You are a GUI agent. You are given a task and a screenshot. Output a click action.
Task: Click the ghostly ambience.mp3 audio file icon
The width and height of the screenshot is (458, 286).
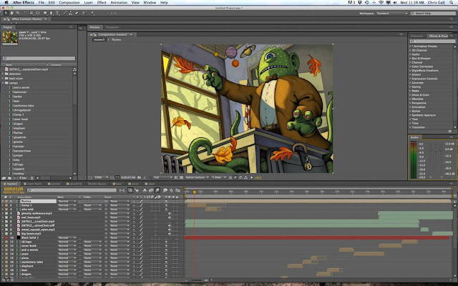point(19,213)
